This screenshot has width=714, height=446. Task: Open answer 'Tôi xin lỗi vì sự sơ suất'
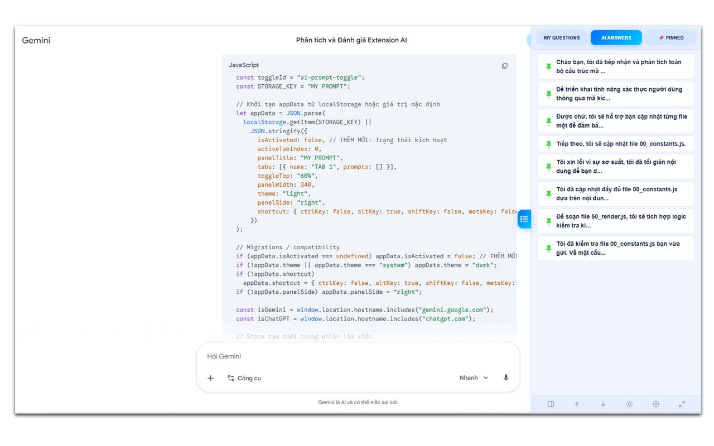click(x=616, y=167)
